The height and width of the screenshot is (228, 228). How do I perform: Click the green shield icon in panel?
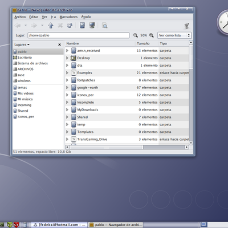tap(10, 225)
